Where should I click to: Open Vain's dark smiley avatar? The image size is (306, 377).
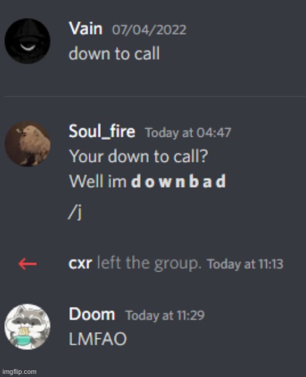[x=28, y=41]
